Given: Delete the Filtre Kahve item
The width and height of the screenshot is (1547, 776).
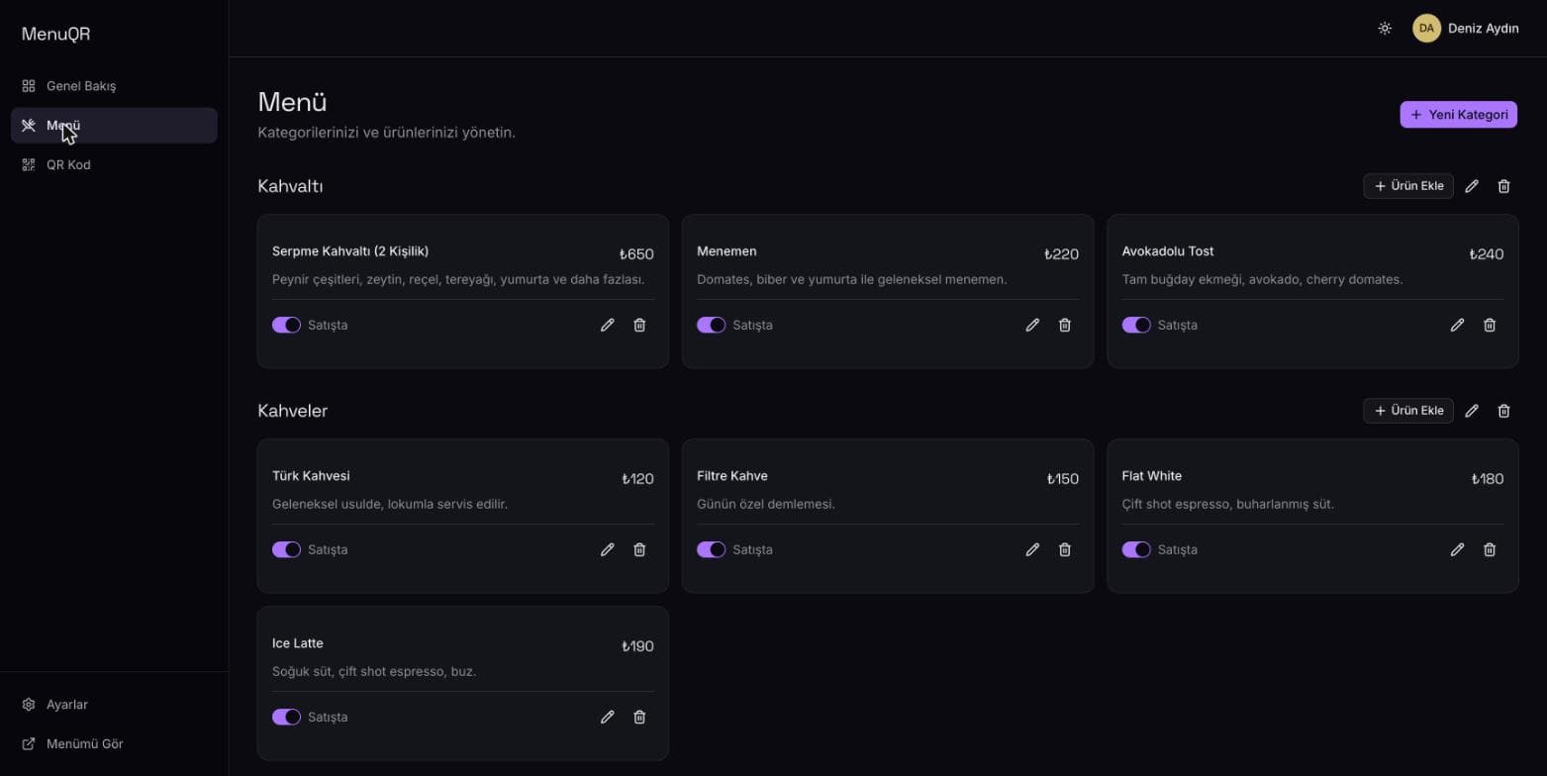Looking at the screenshot, I should [1065, 549].
